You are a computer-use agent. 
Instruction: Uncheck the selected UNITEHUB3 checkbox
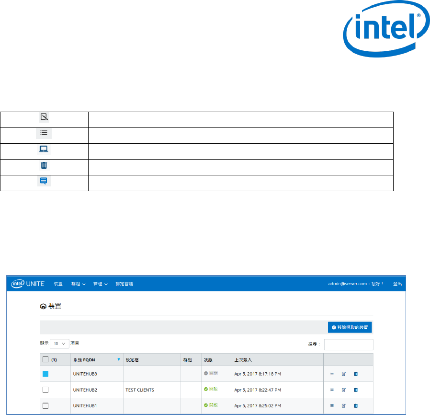[x=46, y=374]
